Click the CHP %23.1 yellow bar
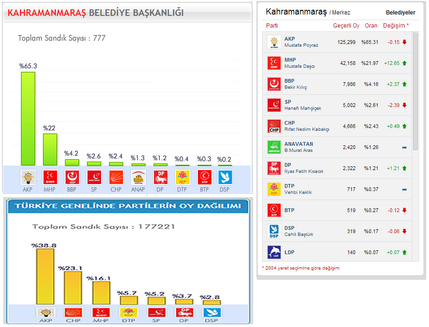429x327 pixels. pos(73,288)
